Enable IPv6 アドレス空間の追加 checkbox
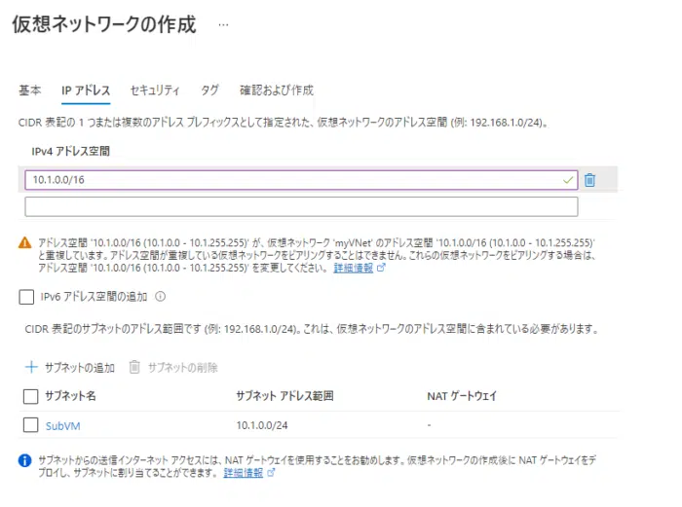This screenshot has width=682, height=507. tap(26, 298)
